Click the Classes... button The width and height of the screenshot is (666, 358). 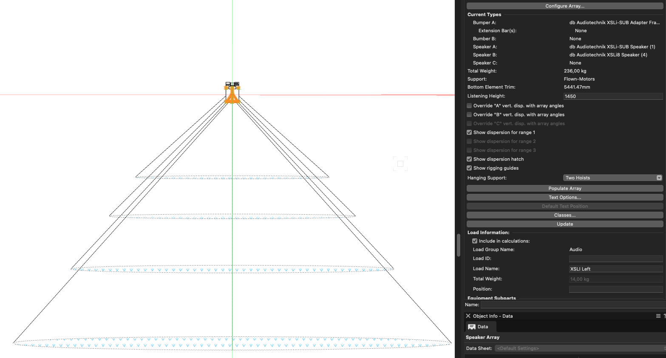(564, 215)
